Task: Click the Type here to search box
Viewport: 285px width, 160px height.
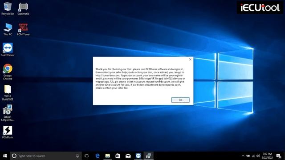Action: [x=45, y=156]
